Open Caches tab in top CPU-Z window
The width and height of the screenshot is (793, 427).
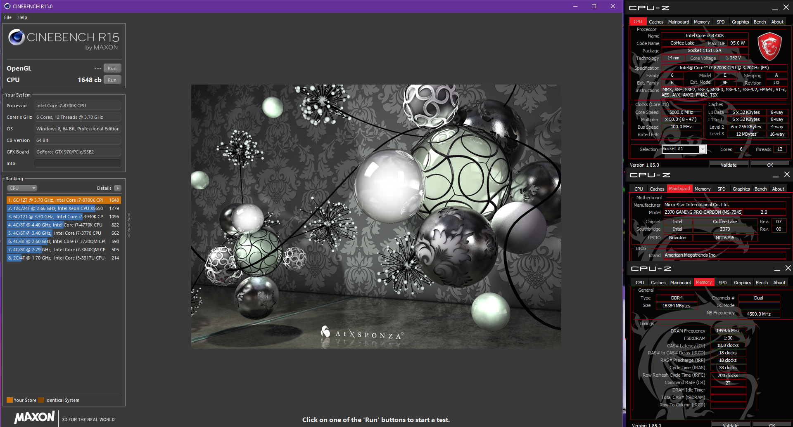[x=656, y=22]
